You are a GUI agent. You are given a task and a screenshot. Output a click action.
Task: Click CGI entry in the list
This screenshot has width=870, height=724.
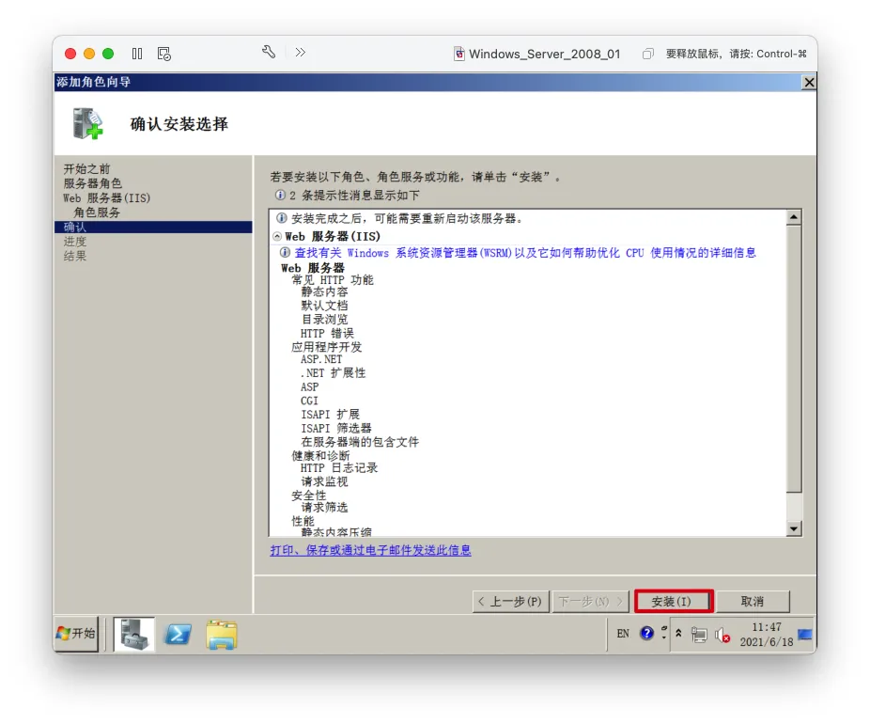[310, 401]
